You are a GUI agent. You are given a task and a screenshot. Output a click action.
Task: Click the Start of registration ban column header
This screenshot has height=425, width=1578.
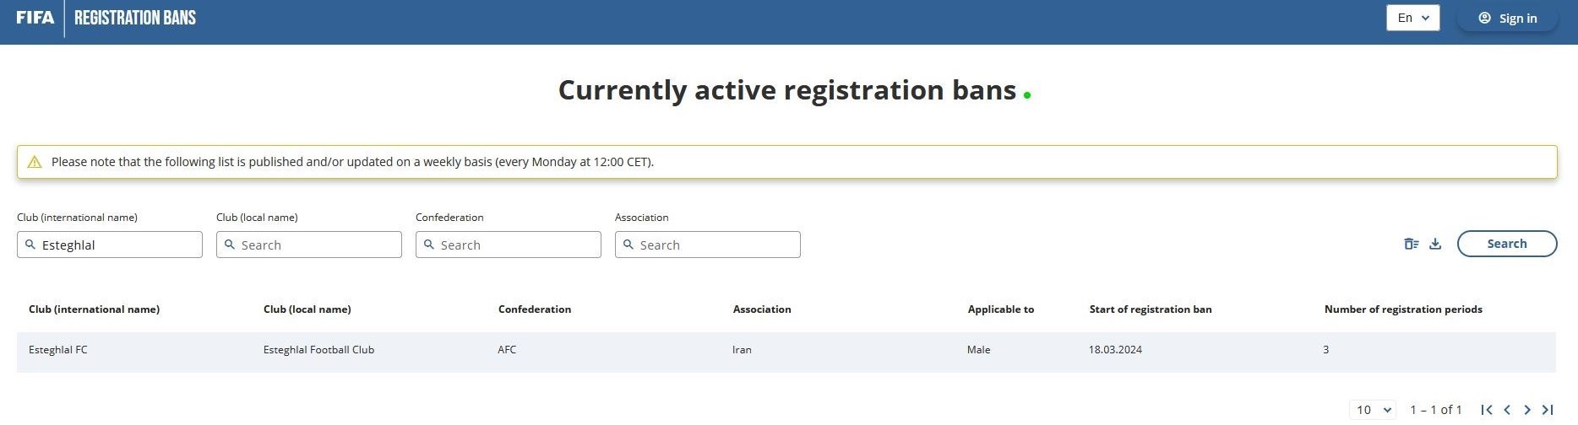click(1151, 309)
